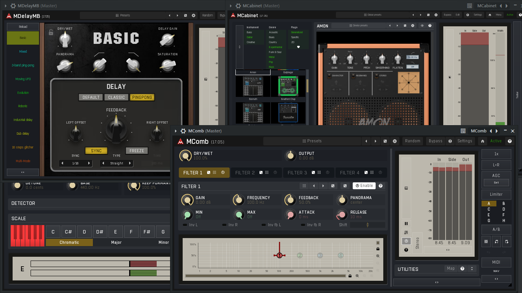Lock the EQ graph padlock icon

378,249
